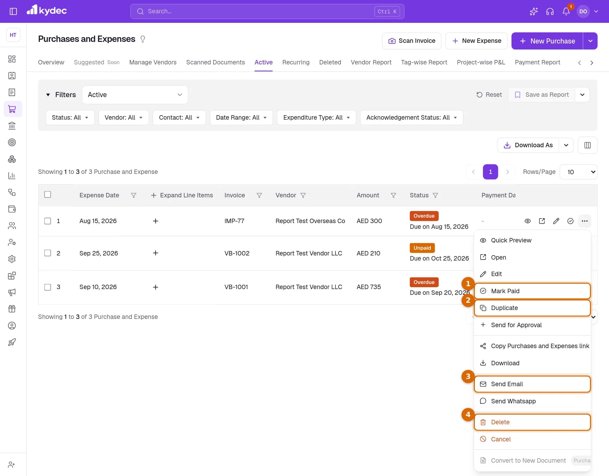This screenshot has height=476, width=609.
Task: Open the invoices document icon in sidebar
Action: point(12,92)
